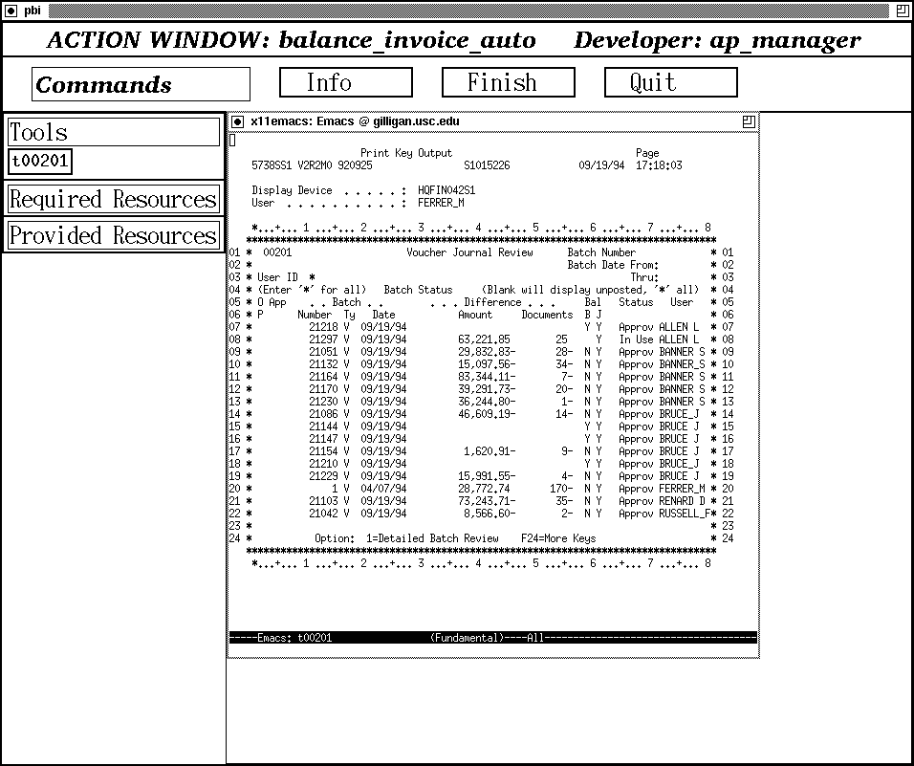
Task: Click batch number 21230
Action: [323, 402]
